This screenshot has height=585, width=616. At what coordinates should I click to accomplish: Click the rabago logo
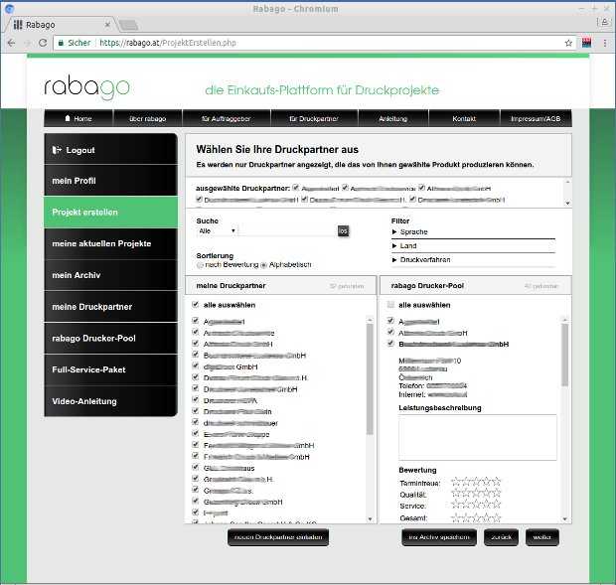(86, 87)
